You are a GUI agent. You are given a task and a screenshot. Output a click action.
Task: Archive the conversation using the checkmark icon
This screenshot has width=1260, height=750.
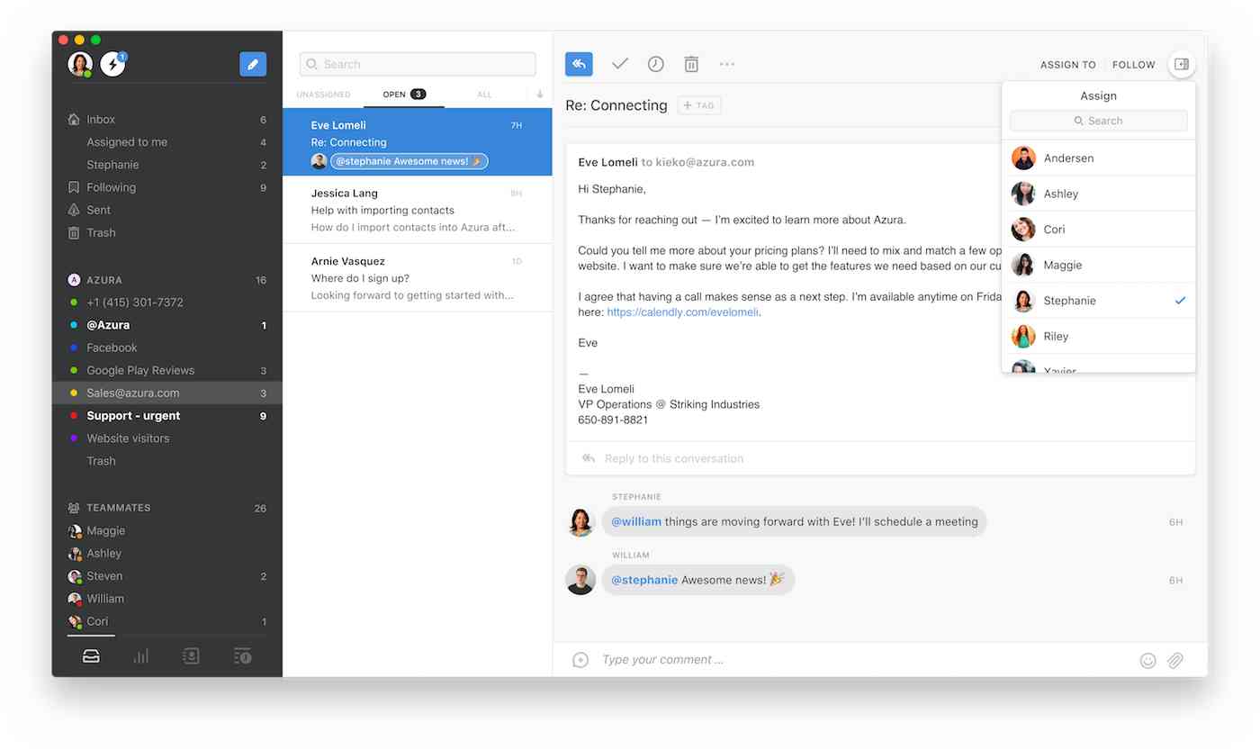tap(619, 64)
